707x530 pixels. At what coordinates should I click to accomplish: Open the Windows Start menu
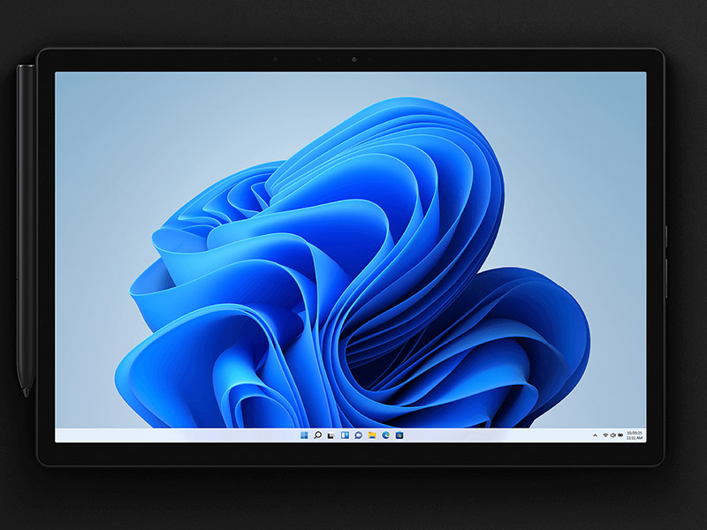304,435
